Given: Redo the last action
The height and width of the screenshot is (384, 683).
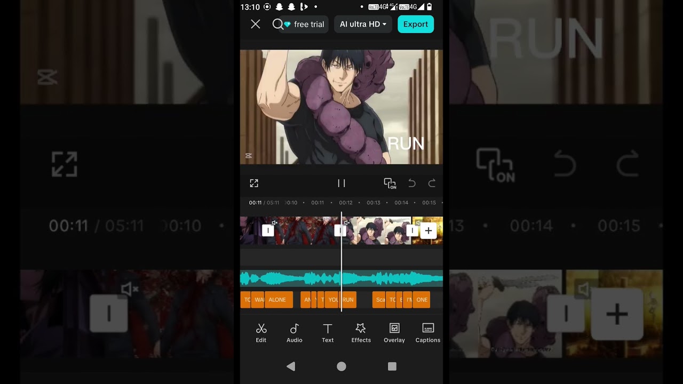Looking at the screenshot, I should [x=432, y=183].
